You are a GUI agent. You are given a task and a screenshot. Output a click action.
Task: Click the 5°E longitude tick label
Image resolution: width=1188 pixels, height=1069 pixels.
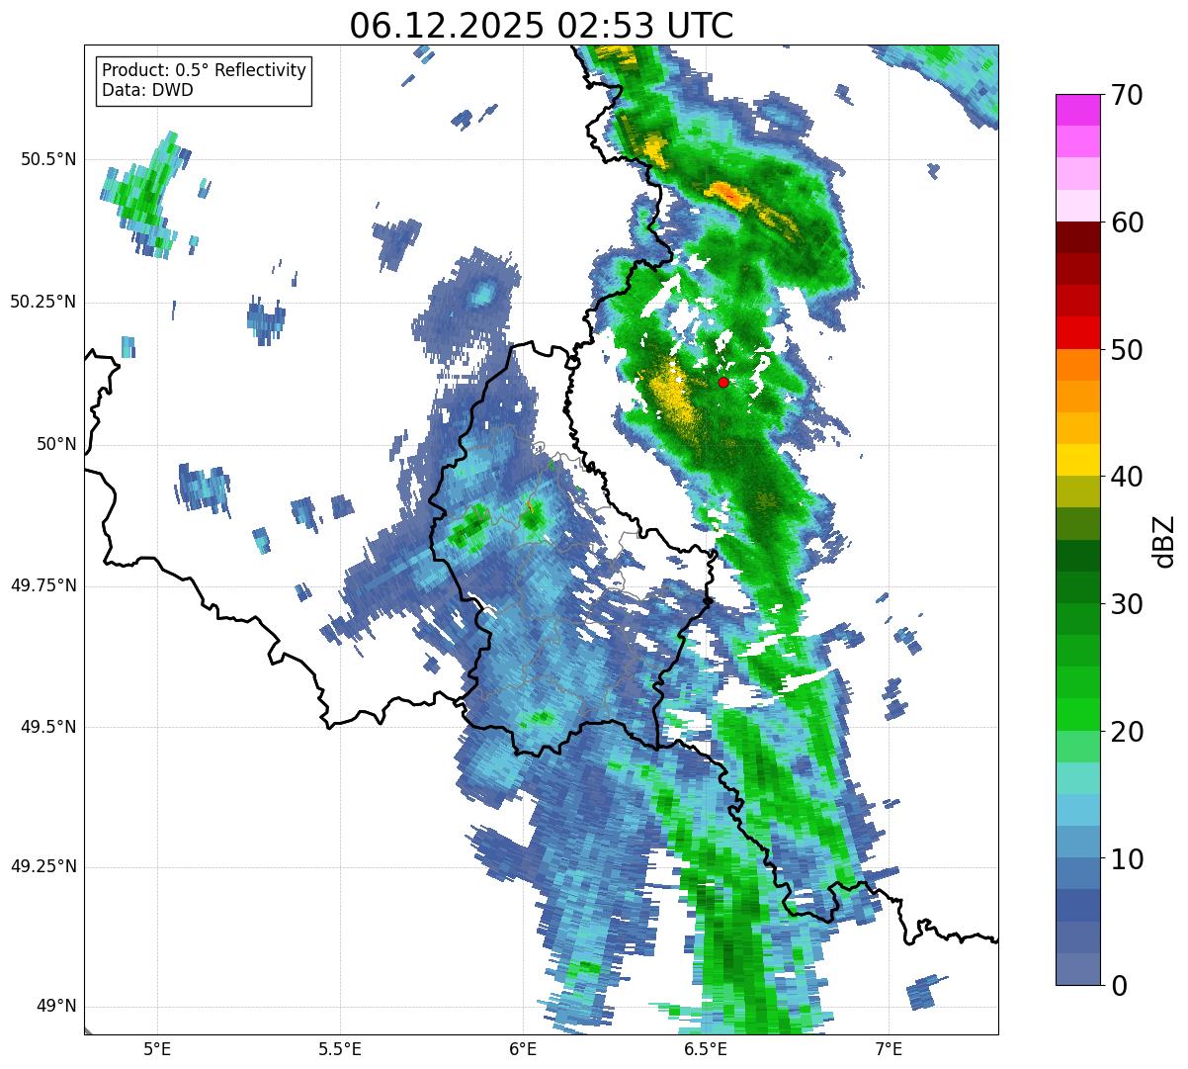point(157,1048)
